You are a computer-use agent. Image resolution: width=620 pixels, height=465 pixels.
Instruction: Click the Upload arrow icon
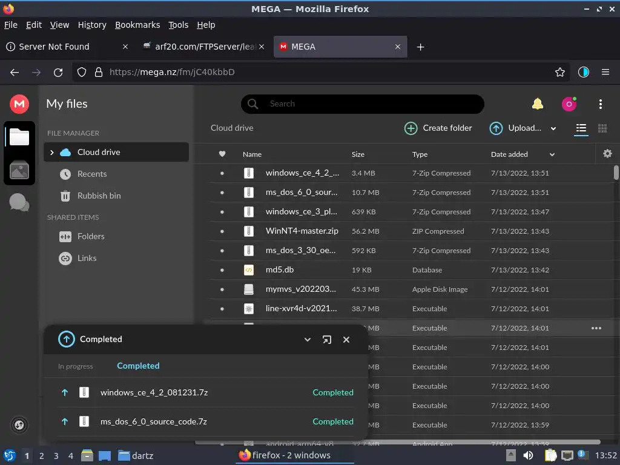click(x=496, y=128)
